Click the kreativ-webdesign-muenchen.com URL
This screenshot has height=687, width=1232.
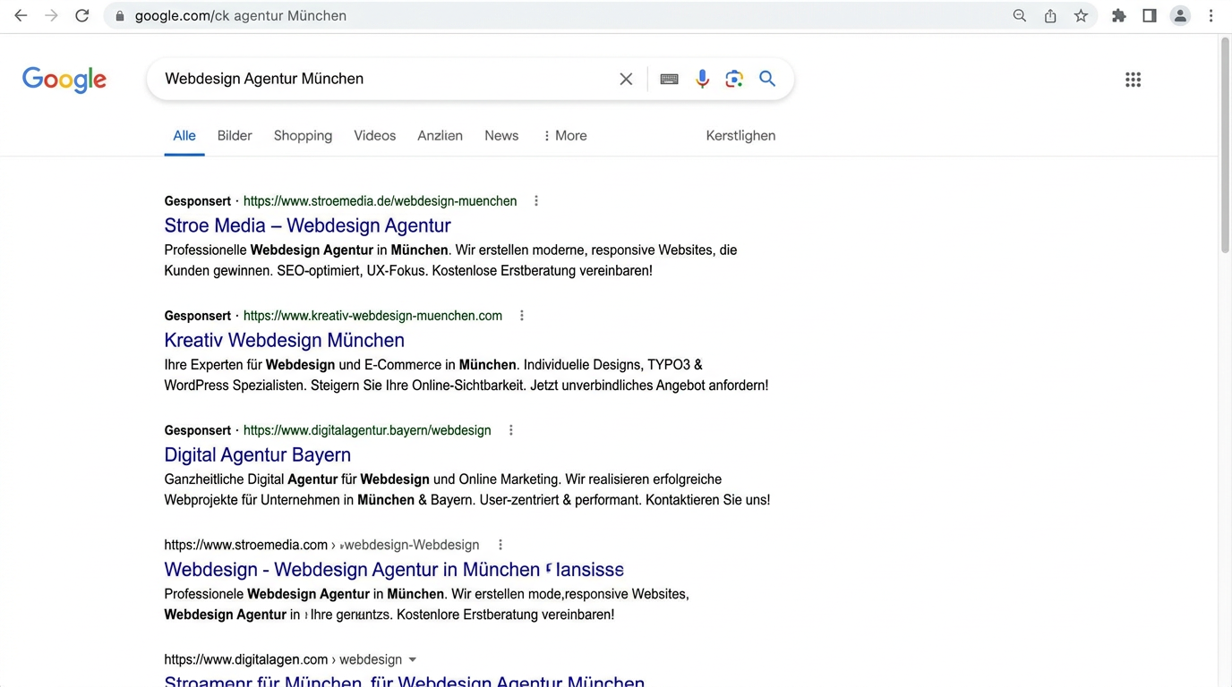tap(372, 316)
